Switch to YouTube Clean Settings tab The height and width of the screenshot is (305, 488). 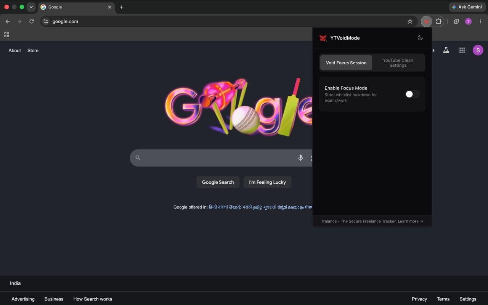[x=398, y=63]
